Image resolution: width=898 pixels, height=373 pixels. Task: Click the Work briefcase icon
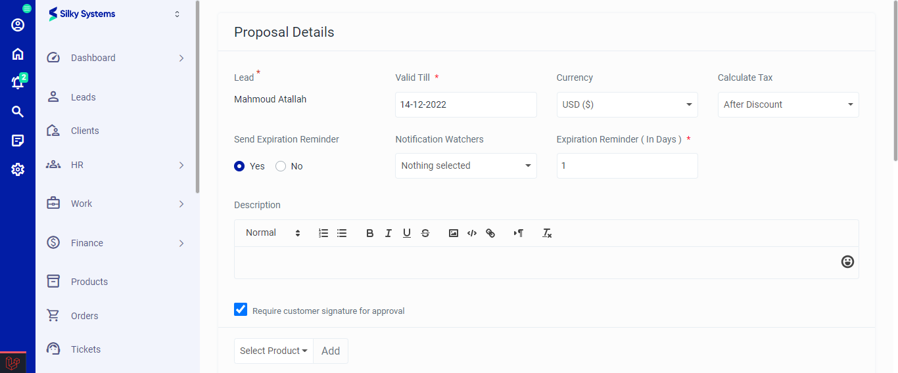click(53, 204)
